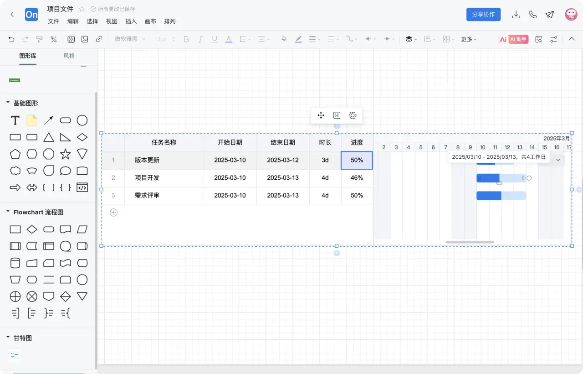Image resolution: width=583 pixels, height=374 pixels.
Task: Click the undo icon
Action: [x=11, y=39]
